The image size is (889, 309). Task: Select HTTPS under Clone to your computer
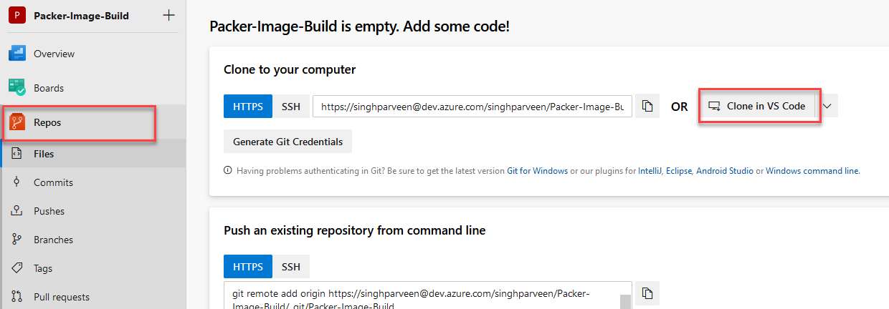tap(248, 107)
